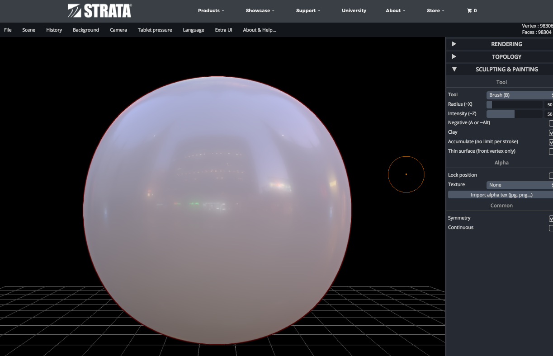Toggle the Symmetry checkbox
This screenshot has height=356, width=553.
551,219
